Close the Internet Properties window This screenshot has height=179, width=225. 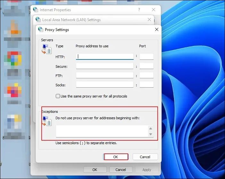click(154, 10)
